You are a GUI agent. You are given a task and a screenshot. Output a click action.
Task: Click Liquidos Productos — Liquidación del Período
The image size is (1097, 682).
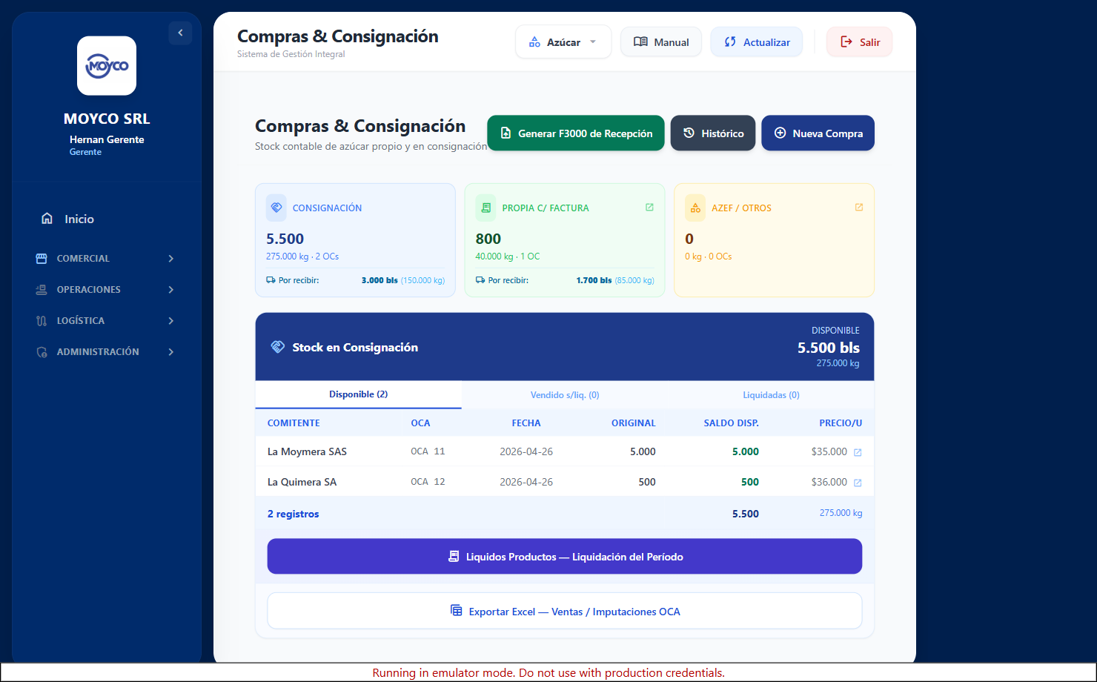click(565, 556)
